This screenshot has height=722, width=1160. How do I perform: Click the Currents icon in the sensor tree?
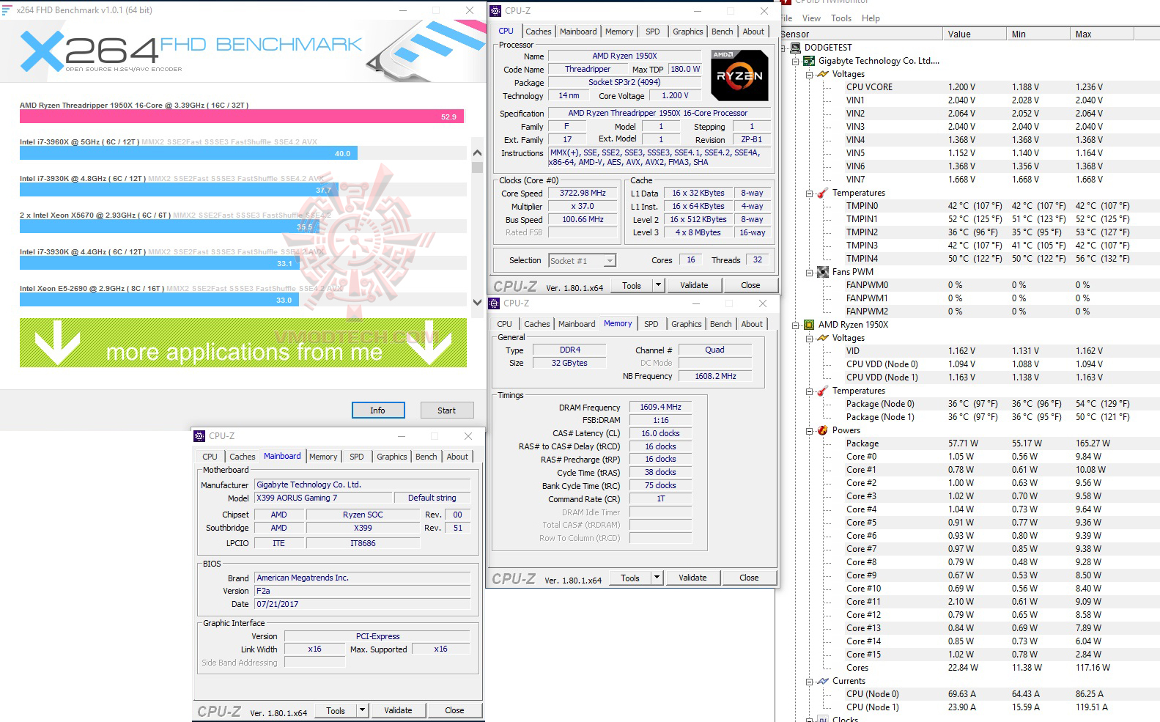[x=823, y=681]
